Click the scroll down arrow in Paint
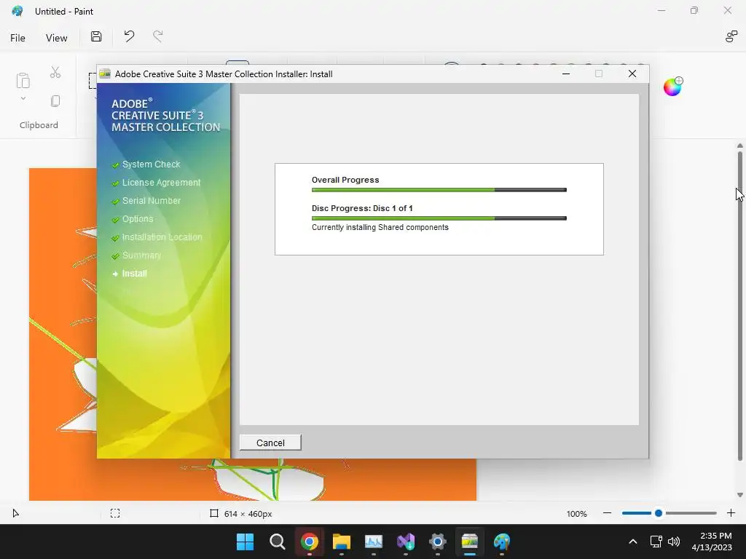Image resolution: width=746 pixels, height=559 pixels. point(740,495)
